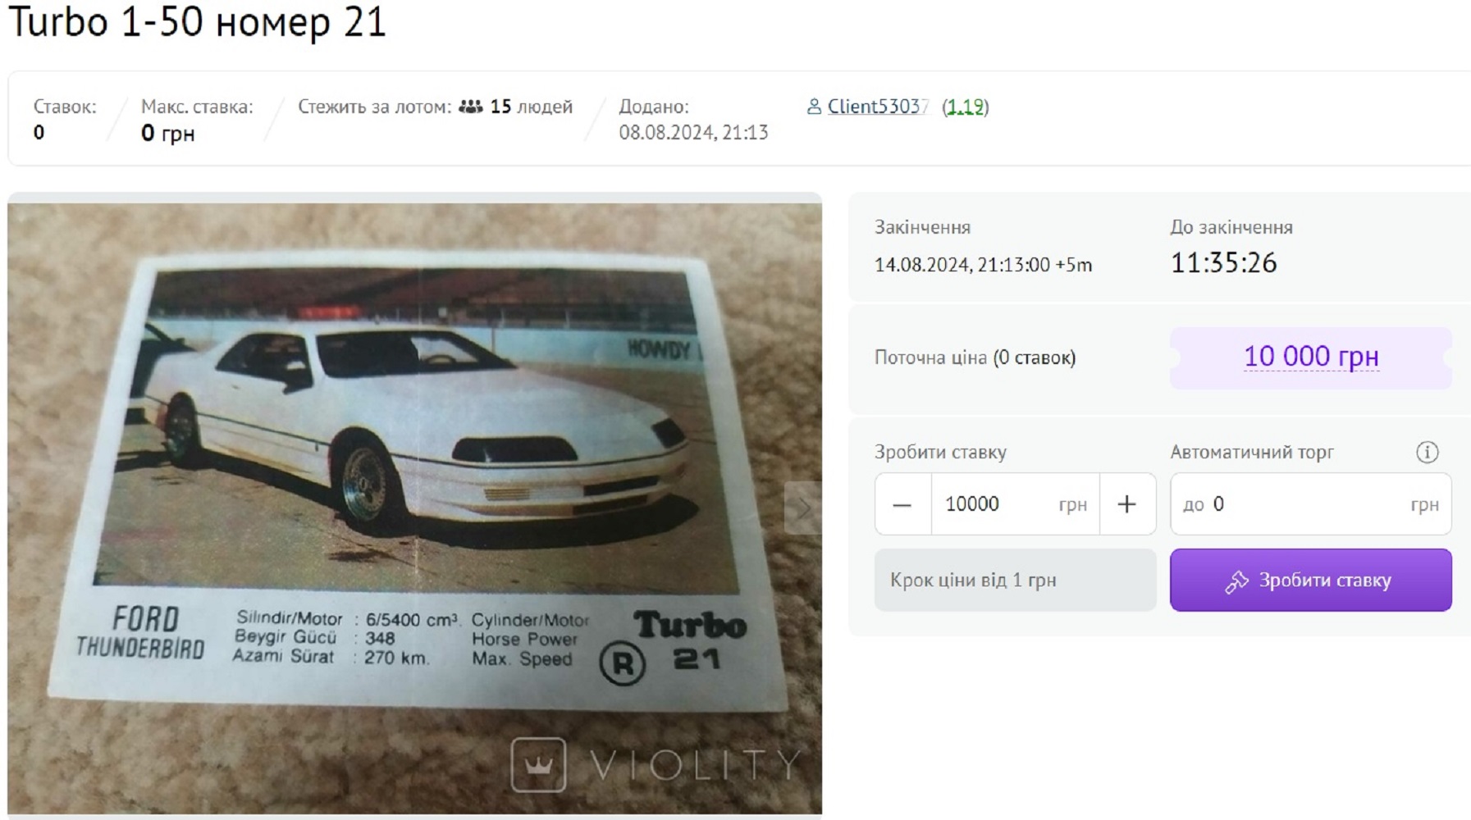Open seller profile Client53037

coord(878,107)
